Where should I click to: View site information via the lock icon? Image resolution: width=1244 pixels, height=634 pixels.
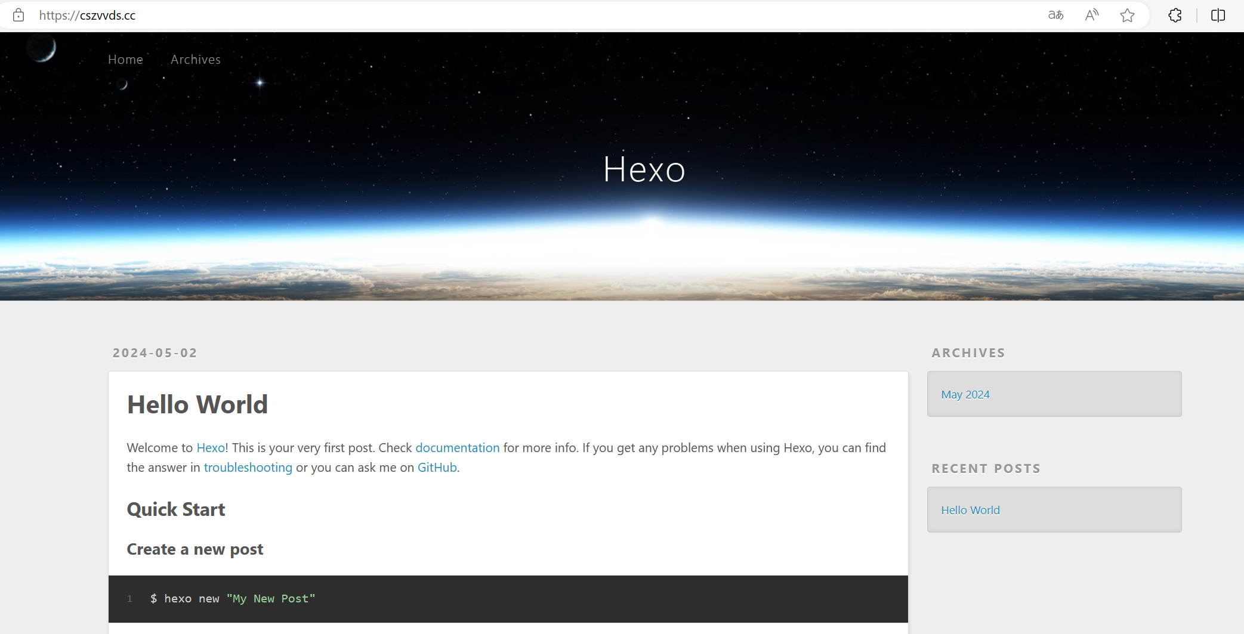coord(18,16)
